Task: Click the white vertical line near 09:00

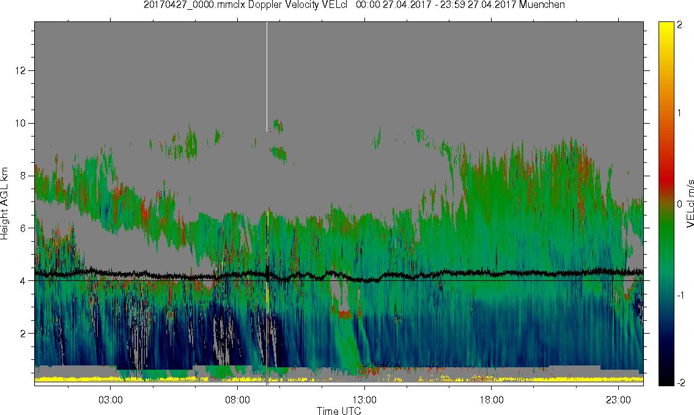Action: point(267,77)
